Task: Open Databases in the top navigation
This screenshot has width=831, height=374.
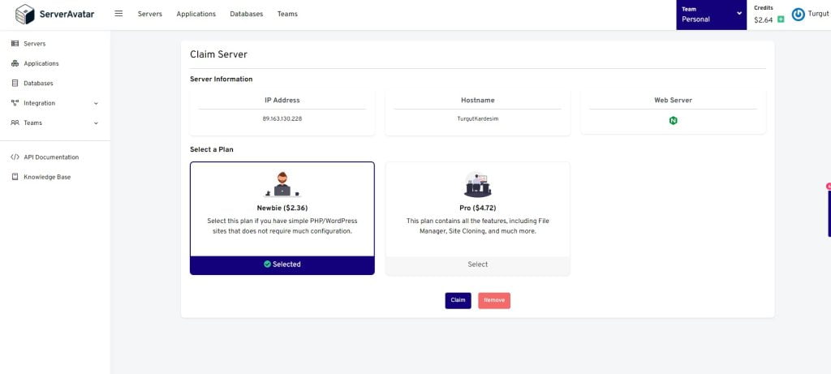Action: point(246,14)
